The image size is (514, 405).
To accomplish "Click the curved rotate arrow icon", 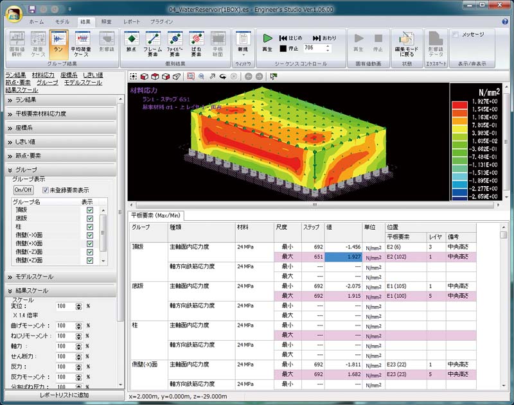I will [x=223, y=76].
